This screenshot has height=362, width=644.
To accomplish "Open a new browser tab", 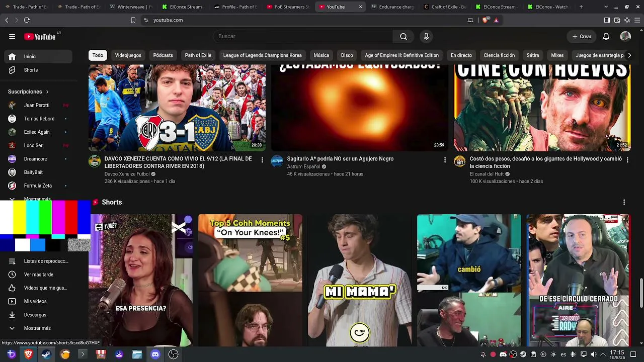I will pyautogui.click(x=581, y=7).
